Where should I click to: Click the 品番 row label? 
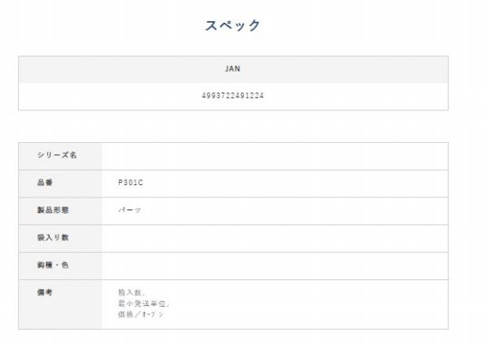(46, 183)
